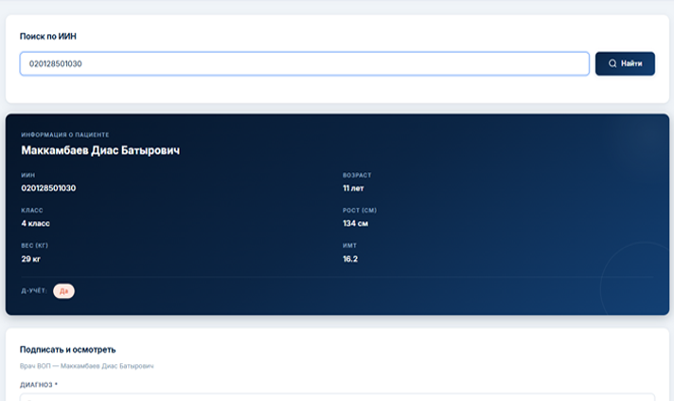Focus the Диагноз input box

(x=336, y=397)
